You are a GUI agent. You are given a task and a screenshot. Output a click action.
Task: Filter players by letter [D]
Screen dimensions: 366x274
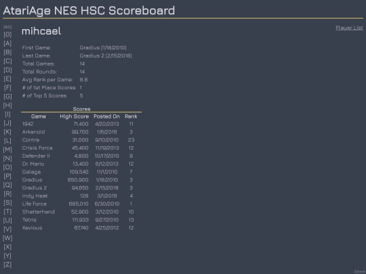[7, 70]
